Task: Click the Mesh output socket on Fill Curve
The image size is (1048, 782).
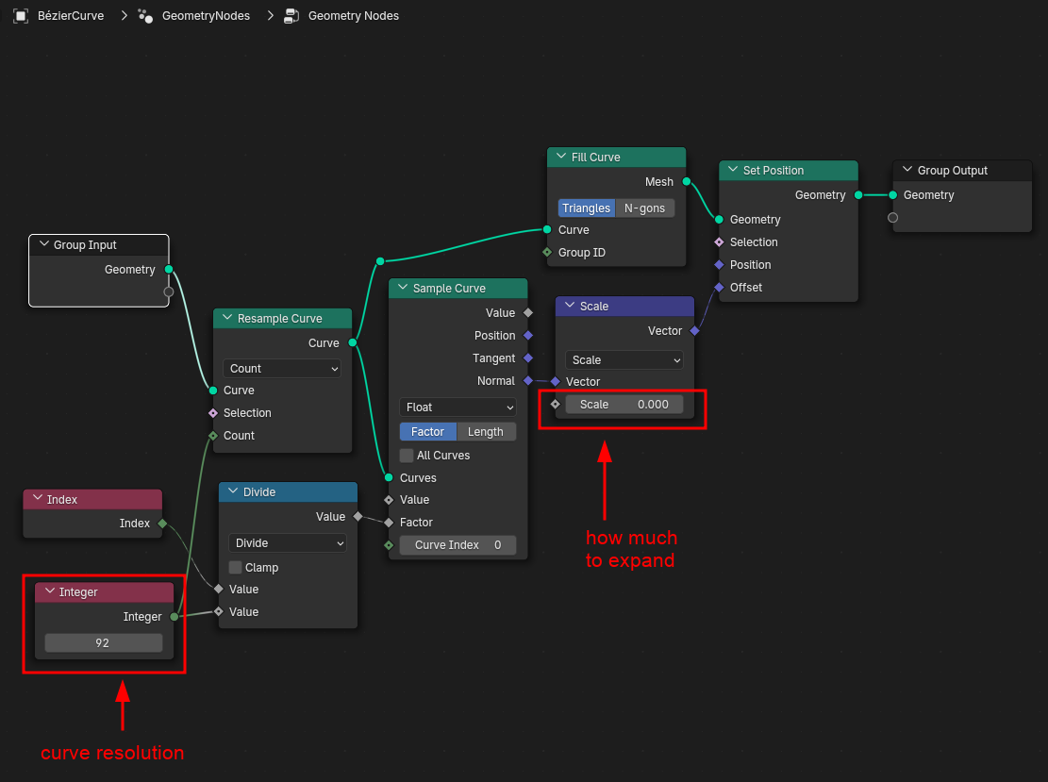Action: point(686,181)
